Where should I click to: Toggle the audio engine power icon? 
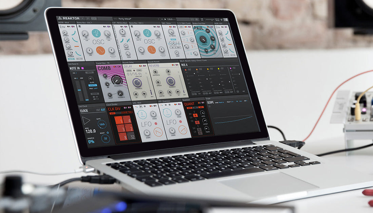(x=222, y=20)
